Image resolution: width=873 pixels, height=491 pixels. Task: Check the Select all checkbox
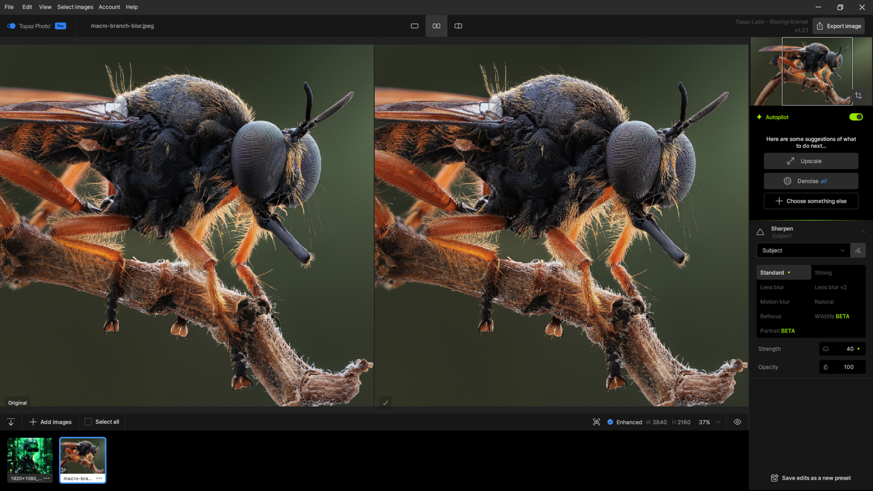click(x=88, y=422)
